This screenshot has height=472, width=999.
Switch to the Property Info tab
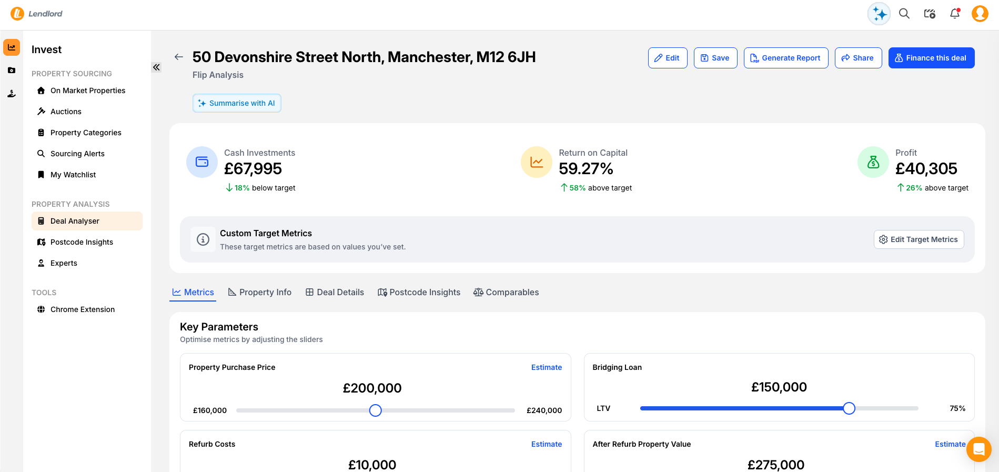259,292
